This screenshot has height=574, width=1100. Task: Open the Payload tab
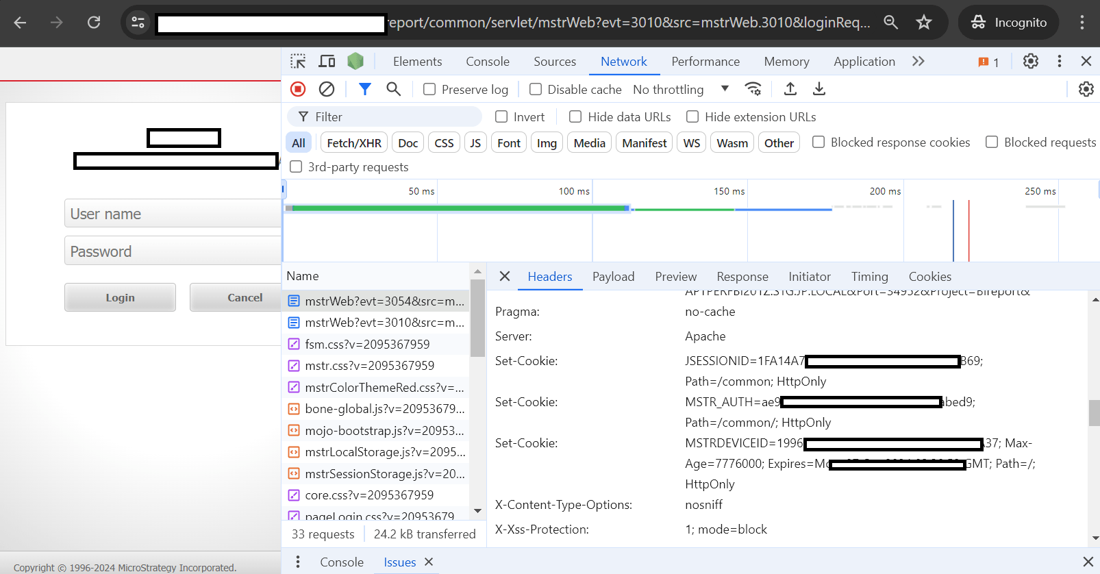613,277
